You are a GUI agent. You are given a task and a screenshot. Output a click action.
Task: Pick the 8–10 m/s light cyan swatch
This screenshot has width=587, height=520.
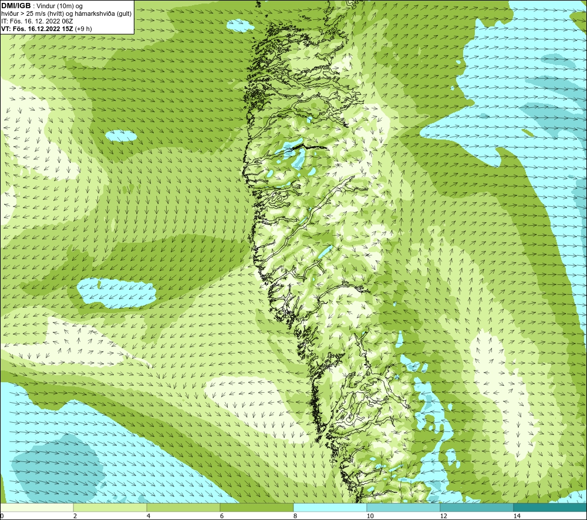tap(330, 507)
